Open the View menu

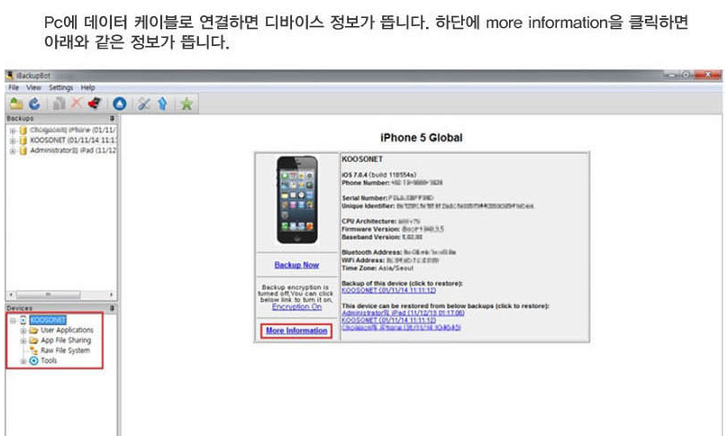pyautogui.click(x=33, y=87)
